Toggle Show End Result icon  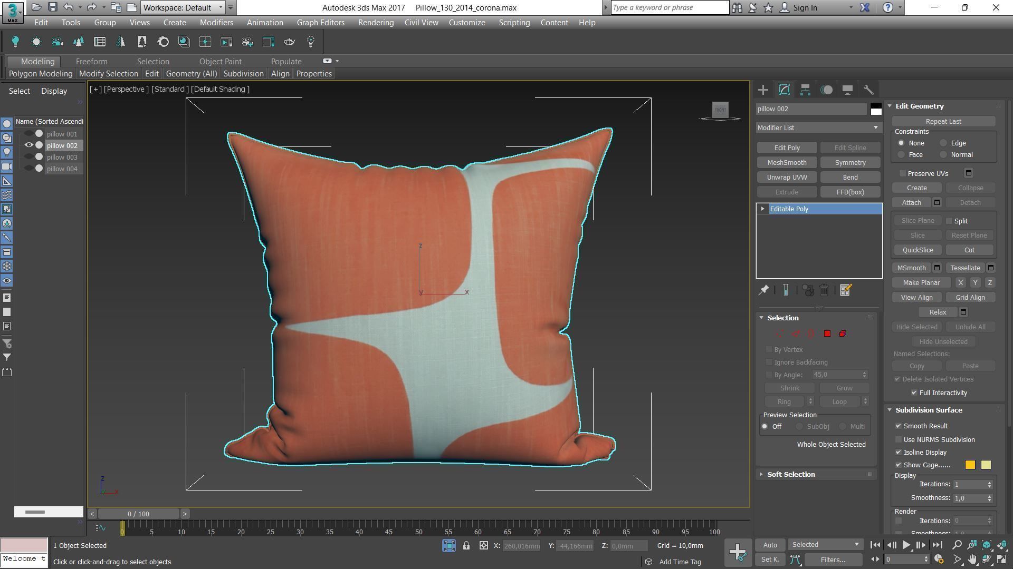[786, 290]
